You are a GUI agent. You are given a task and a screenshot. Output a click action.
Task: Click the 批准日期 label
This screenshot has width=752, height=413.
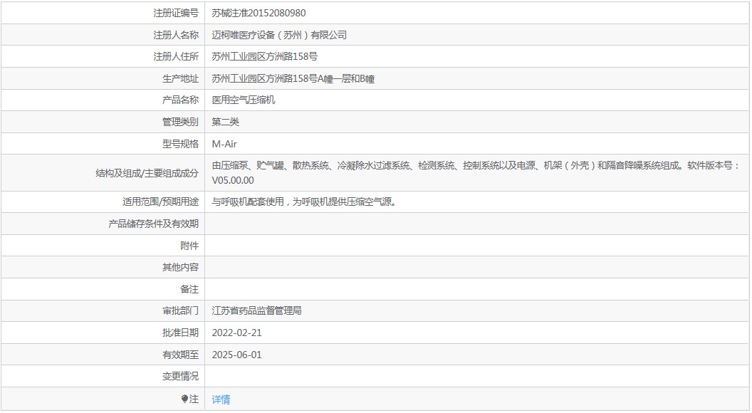click(180, 333)
